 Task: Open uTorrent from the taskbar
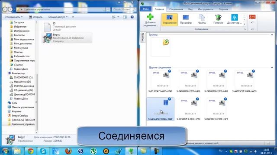(93, 151)
